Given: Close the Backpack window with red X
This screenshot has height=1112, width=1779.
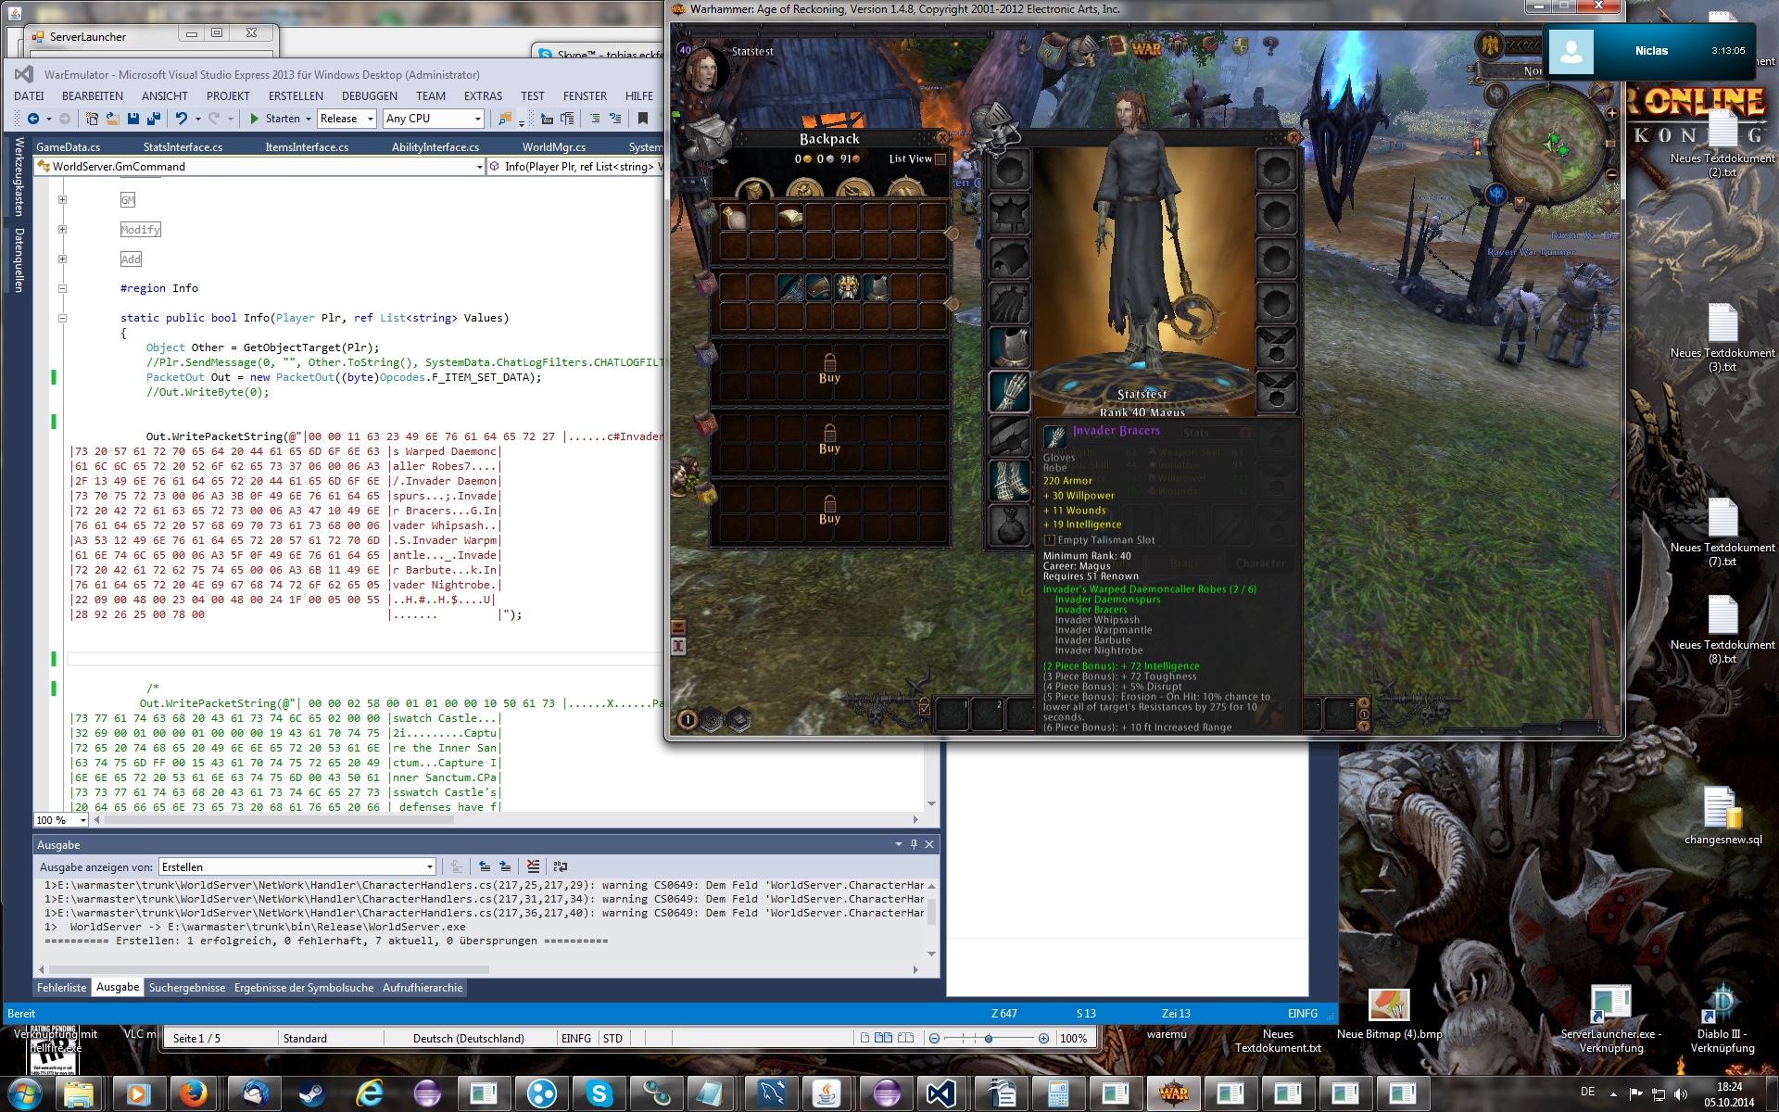Looking at the screenshot, I should coord(942,137).
